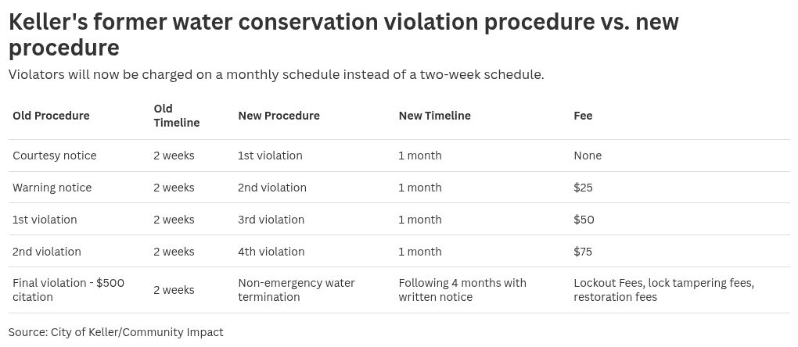Viewport: 798px width, 347px height.
Task: Click the subtitle about monthly schedule
Action: pyautogui.click(x=276, y=75)
